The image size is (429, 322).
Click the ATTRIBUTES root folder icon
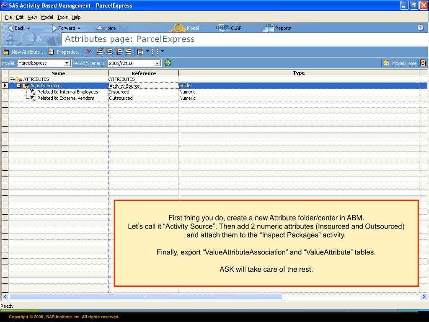[x=18, y=79]
